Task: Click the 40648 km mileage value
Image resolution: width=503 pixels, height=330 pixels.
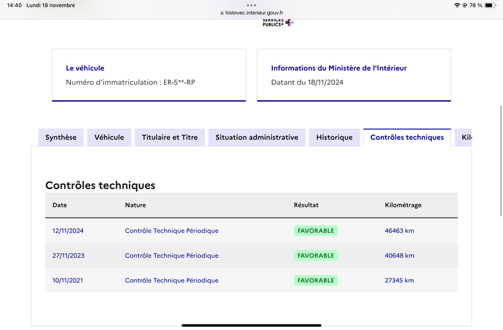Action: click(x=399, y=256)
